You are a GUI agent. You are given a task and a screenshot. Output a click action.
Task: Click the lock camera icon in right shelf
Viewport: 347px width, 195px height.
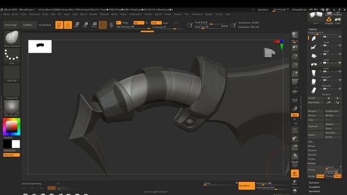point(295,108)
